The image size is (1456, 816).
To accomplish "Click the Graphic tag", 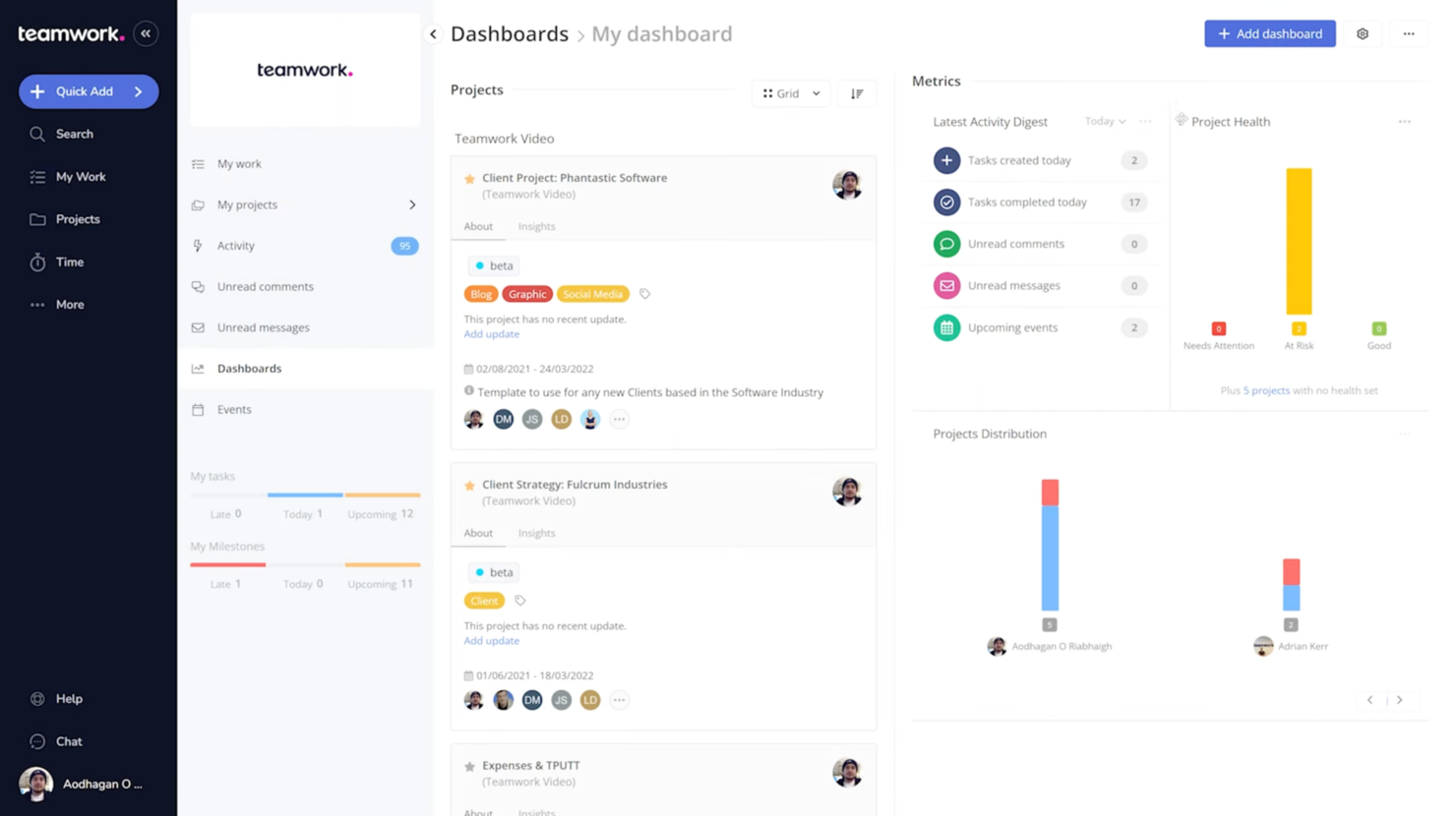I will coord(527,294).
